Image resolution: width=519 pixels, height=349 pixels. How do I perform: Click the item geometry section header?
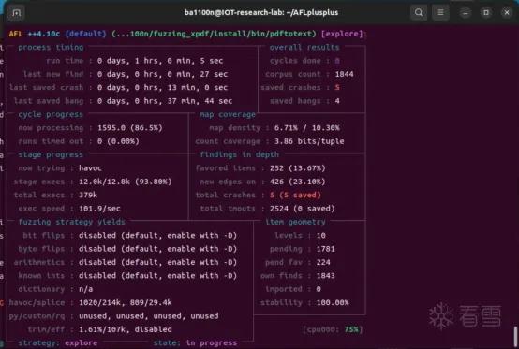(295, 222)
